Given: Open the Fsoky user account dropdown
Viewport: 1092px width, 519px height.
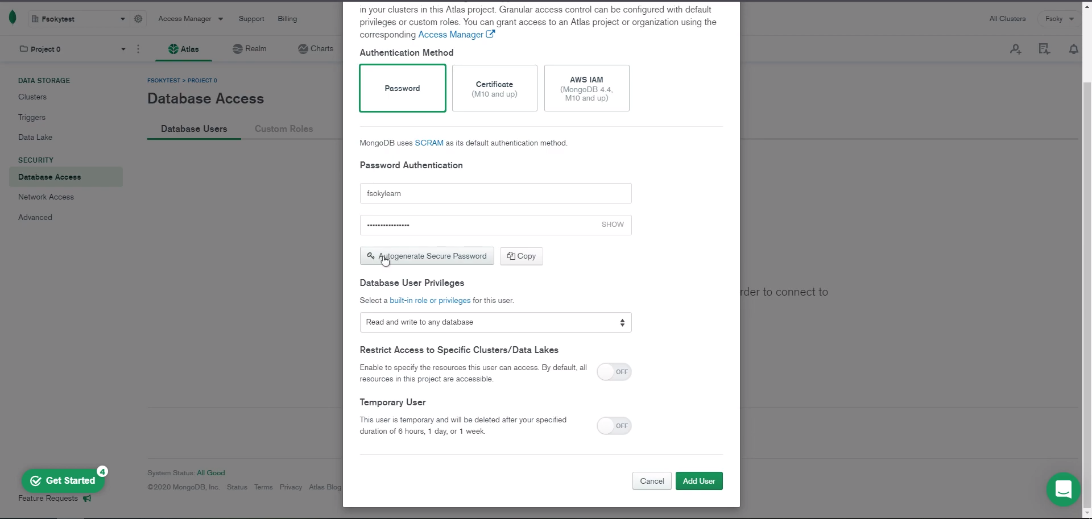Looking at the screenshot, I should (x=1059, y=19).
